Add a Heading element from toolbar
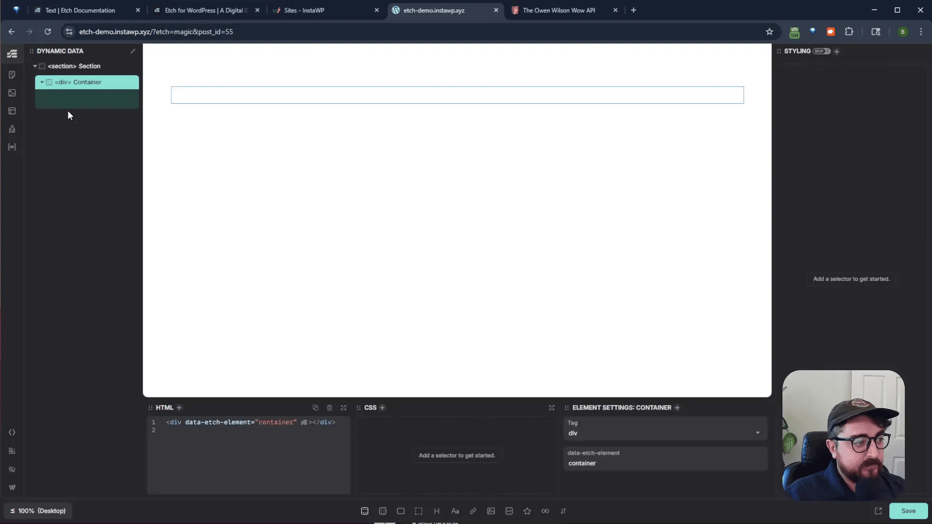932x524 pixels. (x=436, y=511)
